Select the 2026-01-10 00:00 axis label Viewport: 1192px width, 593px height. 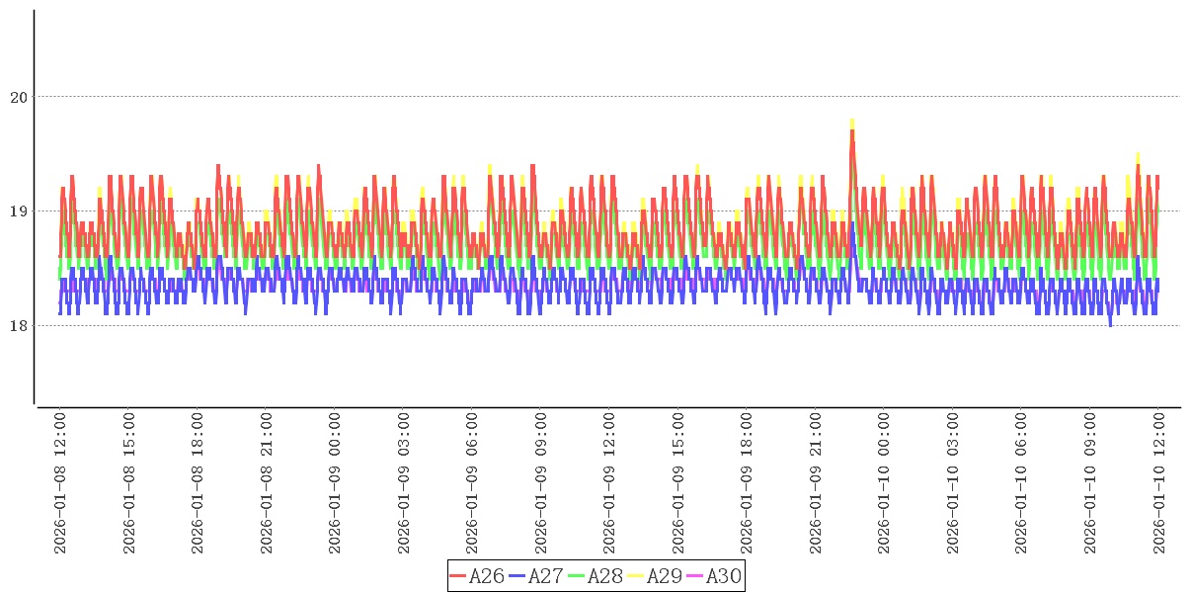[x=884, y=483]
